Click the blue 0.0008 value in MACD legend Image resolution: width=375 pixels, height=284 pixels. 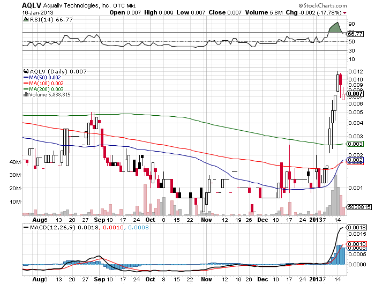138,227
